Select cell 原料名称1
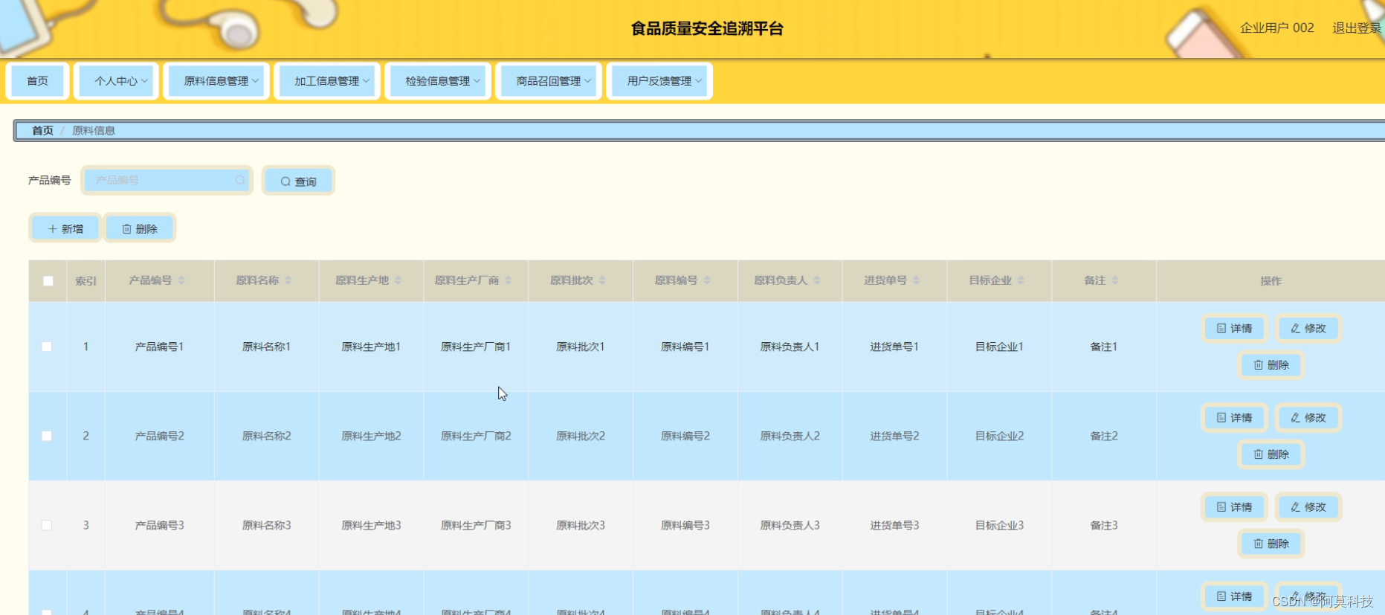 coord(266,347)
